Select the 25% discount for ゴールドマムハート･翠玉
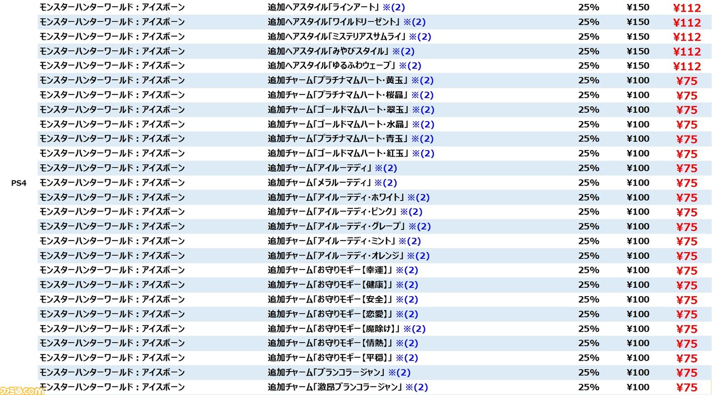 589,109
